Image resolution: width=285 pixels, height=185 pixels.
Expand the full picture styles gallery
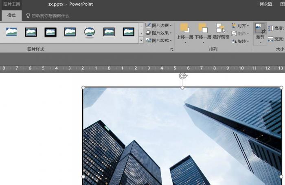click(x=141, y=40)
